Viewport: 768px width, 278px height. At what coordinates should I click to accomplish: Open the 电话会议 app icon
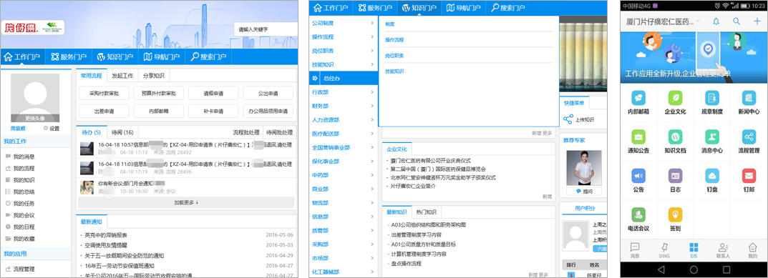(638, 214)
